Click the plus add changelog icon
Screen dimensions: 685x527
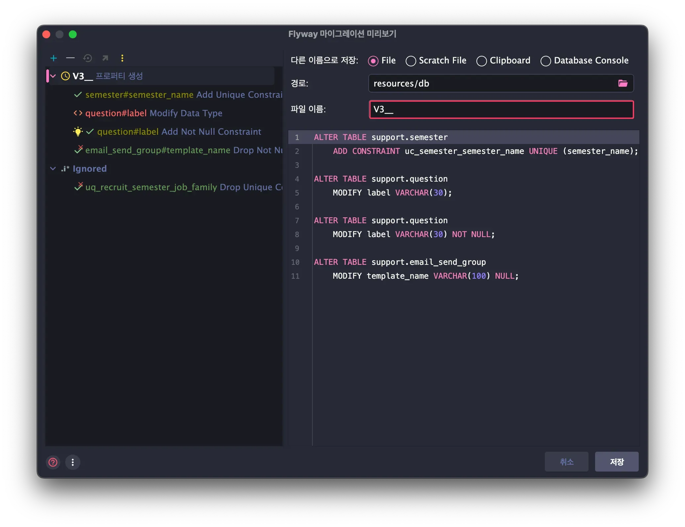click(54, 58)
